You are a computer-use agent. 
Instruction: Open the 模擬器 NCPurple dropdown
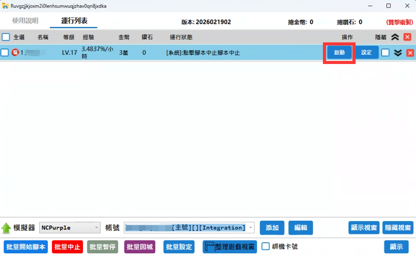tap(70, 228)
